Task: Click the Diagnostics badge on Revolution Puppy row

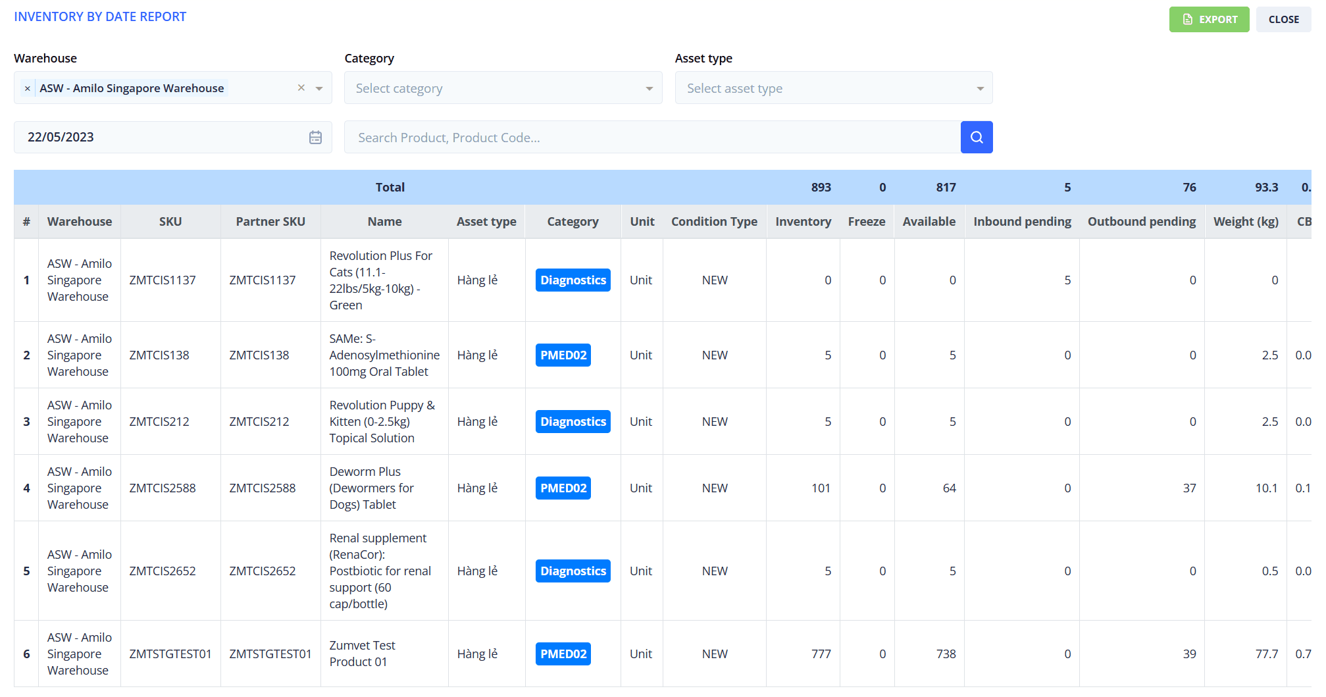Action: (x=573, y=421)
